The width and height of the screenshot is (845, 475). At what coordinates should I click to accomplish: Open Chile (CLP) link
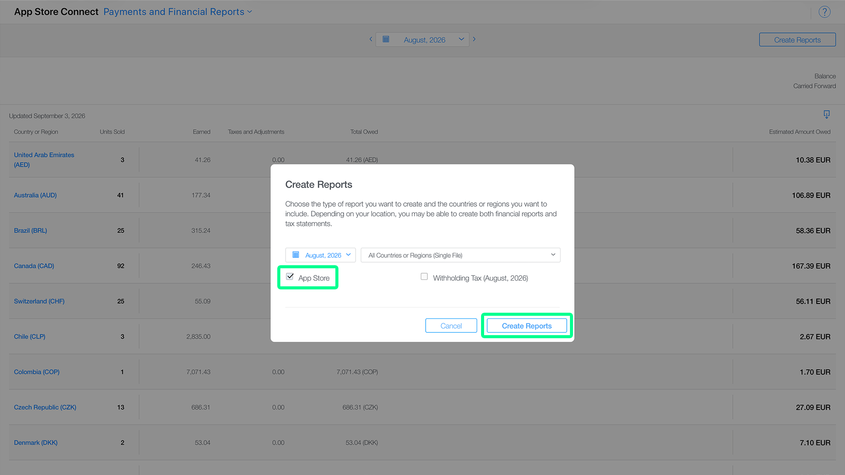29,336
